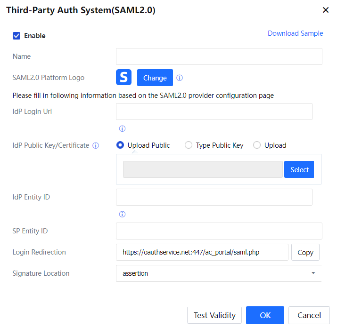Click into the SP Entity ID field
Viewport: 337px width, 327px height.
[x=219, y=231]
